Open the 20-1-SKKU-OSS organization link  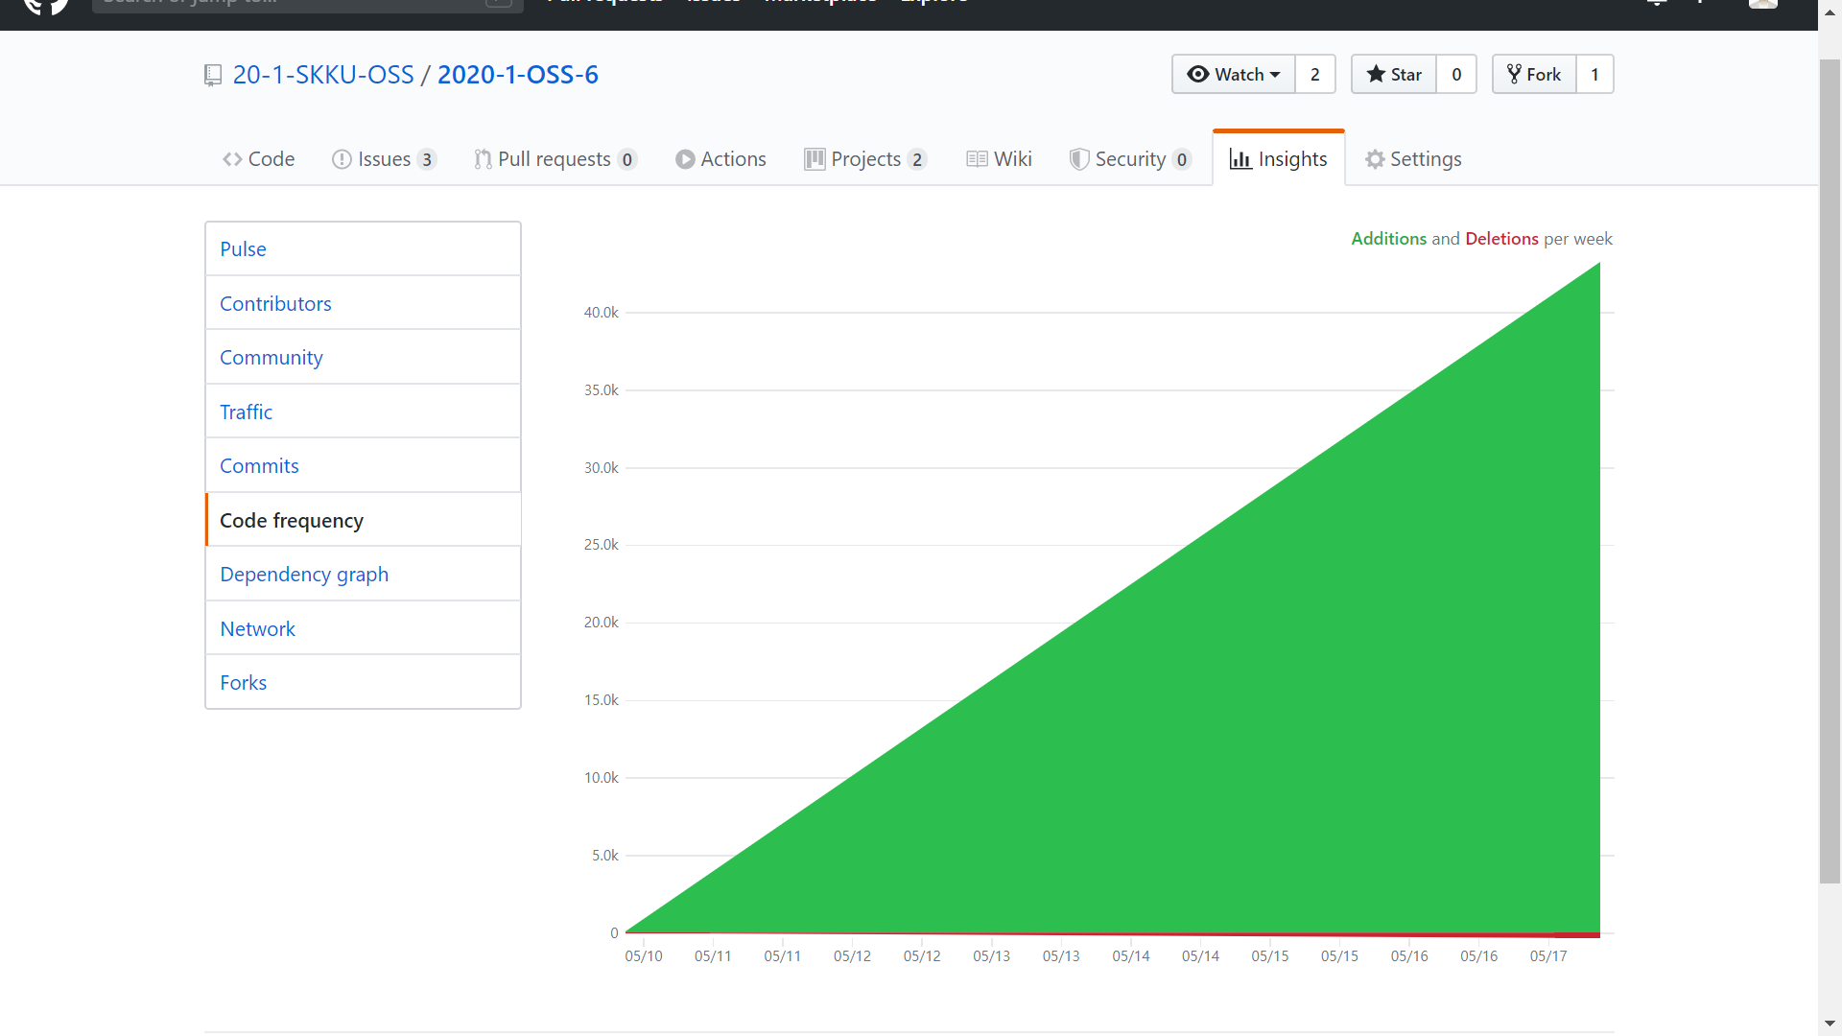[x=323, y=75]
